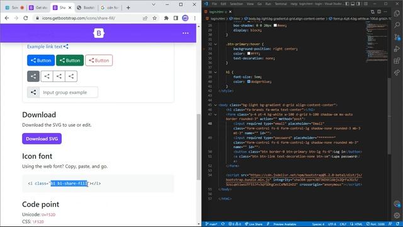Click the dodgerblue color swatch in h1 rule
This screenshot has width=403, height=227.
coord(249,81)
